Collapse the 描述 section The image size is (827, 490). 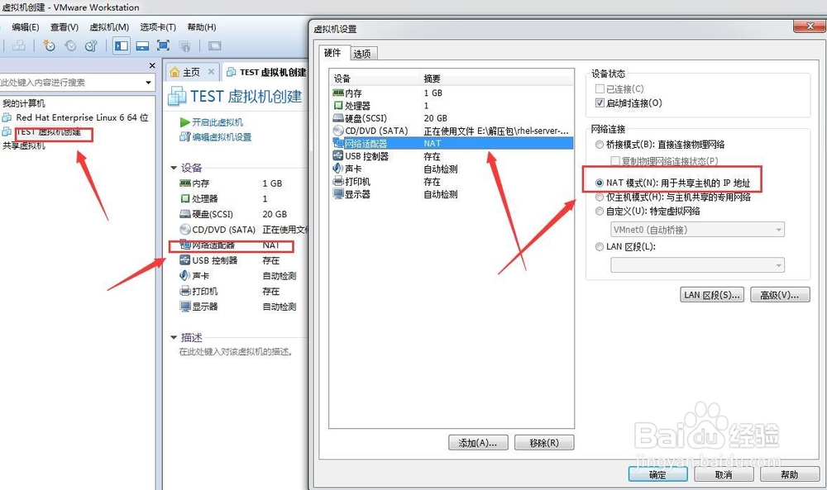[x=174, y=337]
